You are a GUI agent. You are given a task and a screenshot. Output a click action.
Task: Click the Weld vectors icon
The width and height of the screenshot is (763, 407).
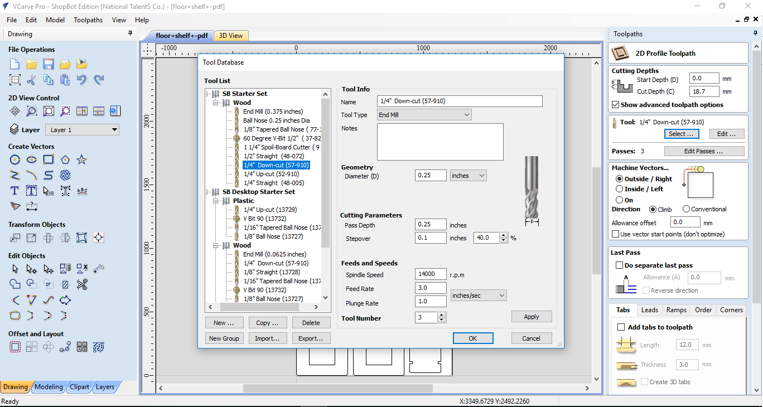(15, 285)
